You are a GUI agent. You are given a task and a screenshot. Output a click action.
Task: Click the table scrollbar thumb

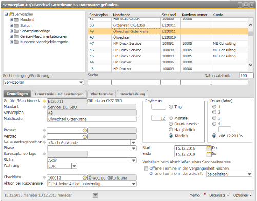251,34
